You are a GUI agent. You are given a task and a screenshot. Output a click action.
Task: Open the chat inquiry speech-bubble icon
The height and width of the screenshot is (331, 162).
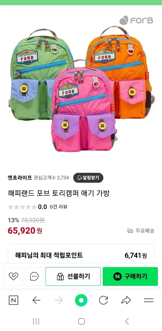tap(34, 276)
